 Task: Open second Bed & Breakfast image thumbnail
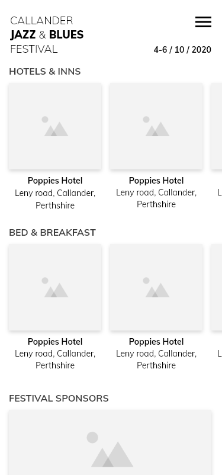(156, 287)
